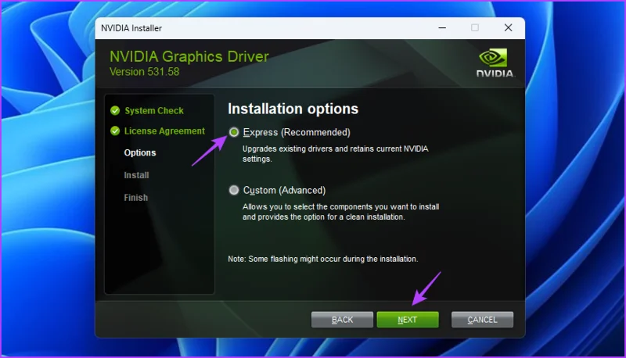Image resolution: width=626 pixels, height=358 pixels.
Task: Select the Install step in sidebar
Action: pos(136,175)
